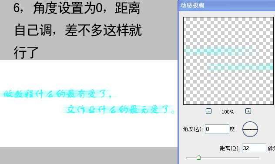Click the second blurred cyan text line on canvas
The image size is (275, 164).
120,110
